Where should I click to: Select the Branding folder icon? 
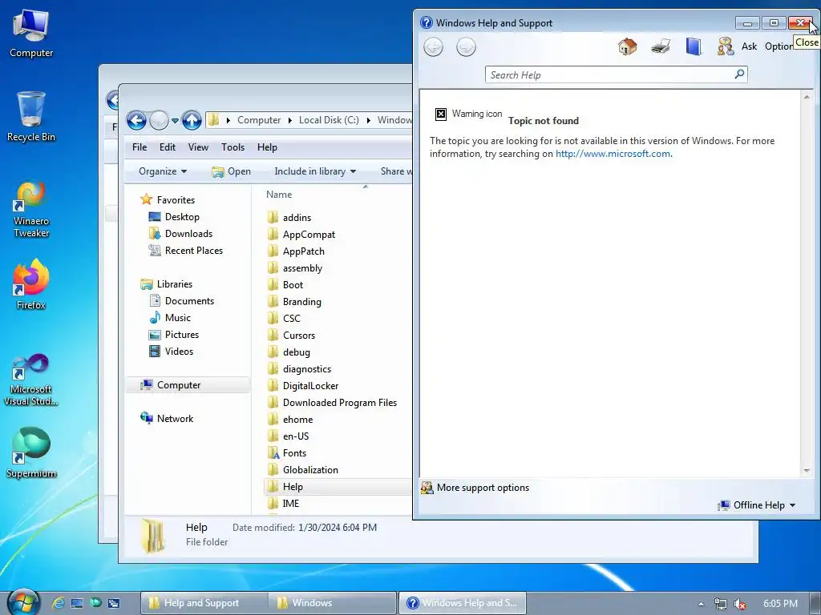click(x=273, y=301)
